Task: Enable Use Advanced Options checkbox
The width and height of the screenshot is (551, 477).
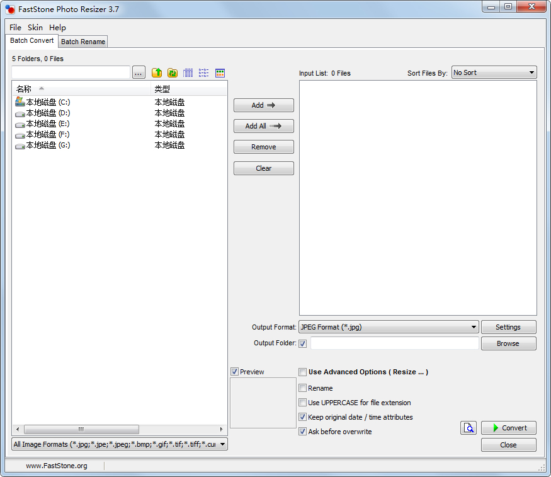Action: point(303,372)
